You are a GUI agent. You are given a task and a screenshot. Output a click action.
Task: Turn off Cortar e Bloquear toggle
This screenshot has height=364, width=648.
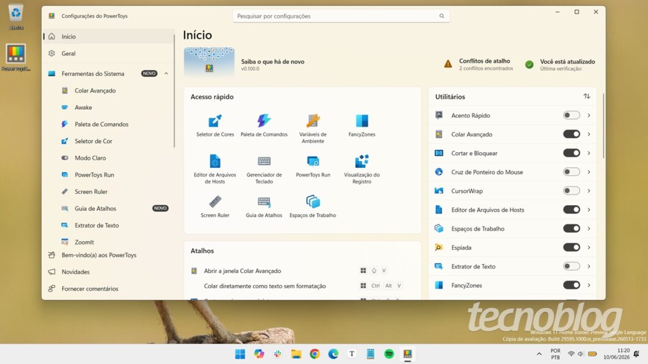pos(572,153)
